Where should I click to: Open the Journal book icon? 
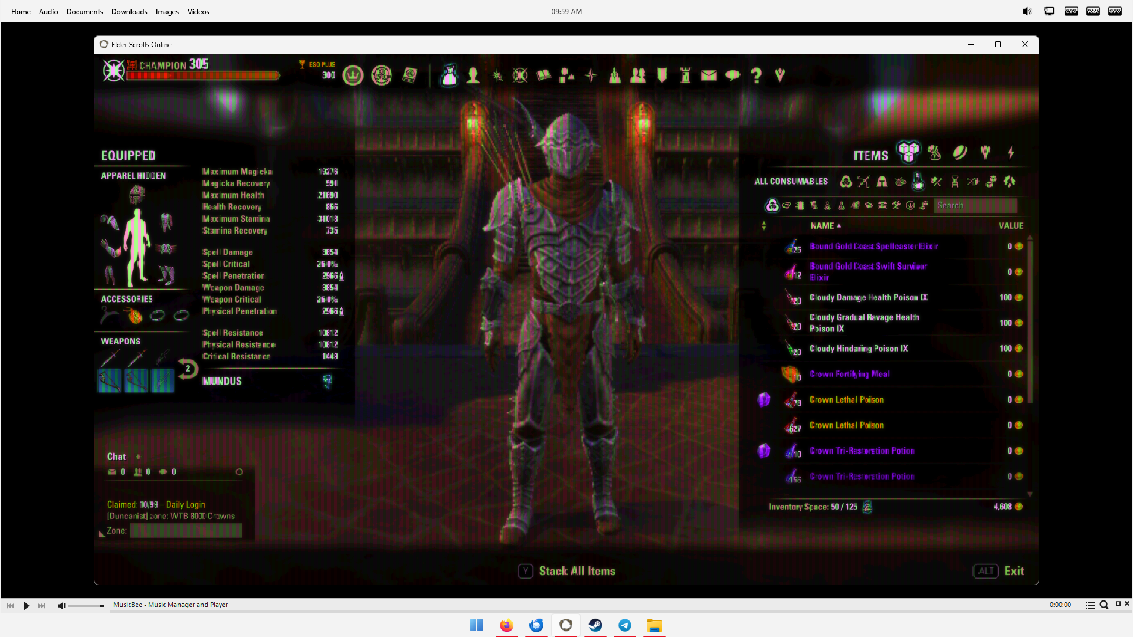[543, 75]
